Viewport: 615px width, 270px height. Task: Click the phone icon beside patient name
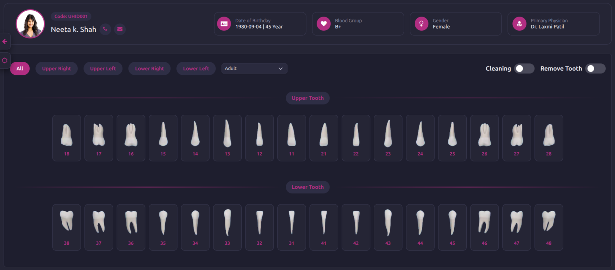tap(105, 29)
